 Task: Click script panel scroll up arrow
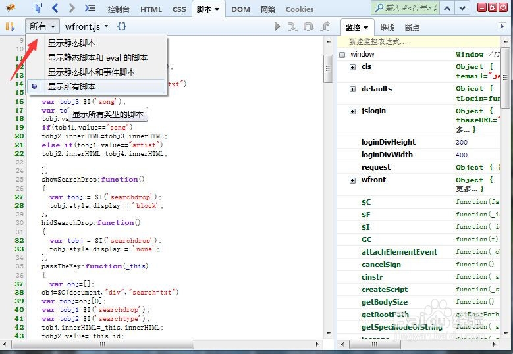(328, 41)
